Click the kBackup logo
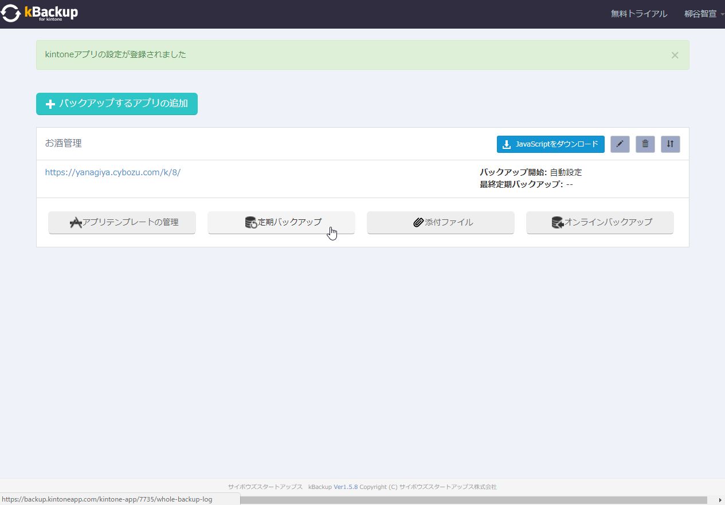 [39, 14]
